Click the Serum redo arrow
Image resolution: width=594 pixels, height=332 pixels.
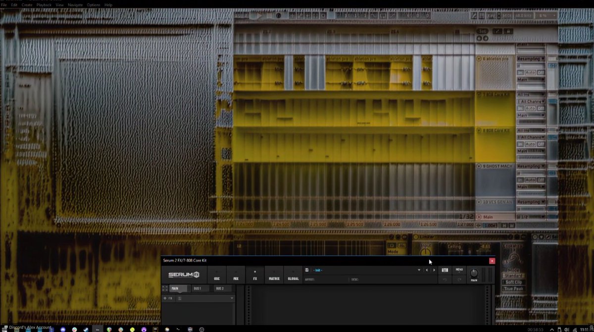point(459,279)
